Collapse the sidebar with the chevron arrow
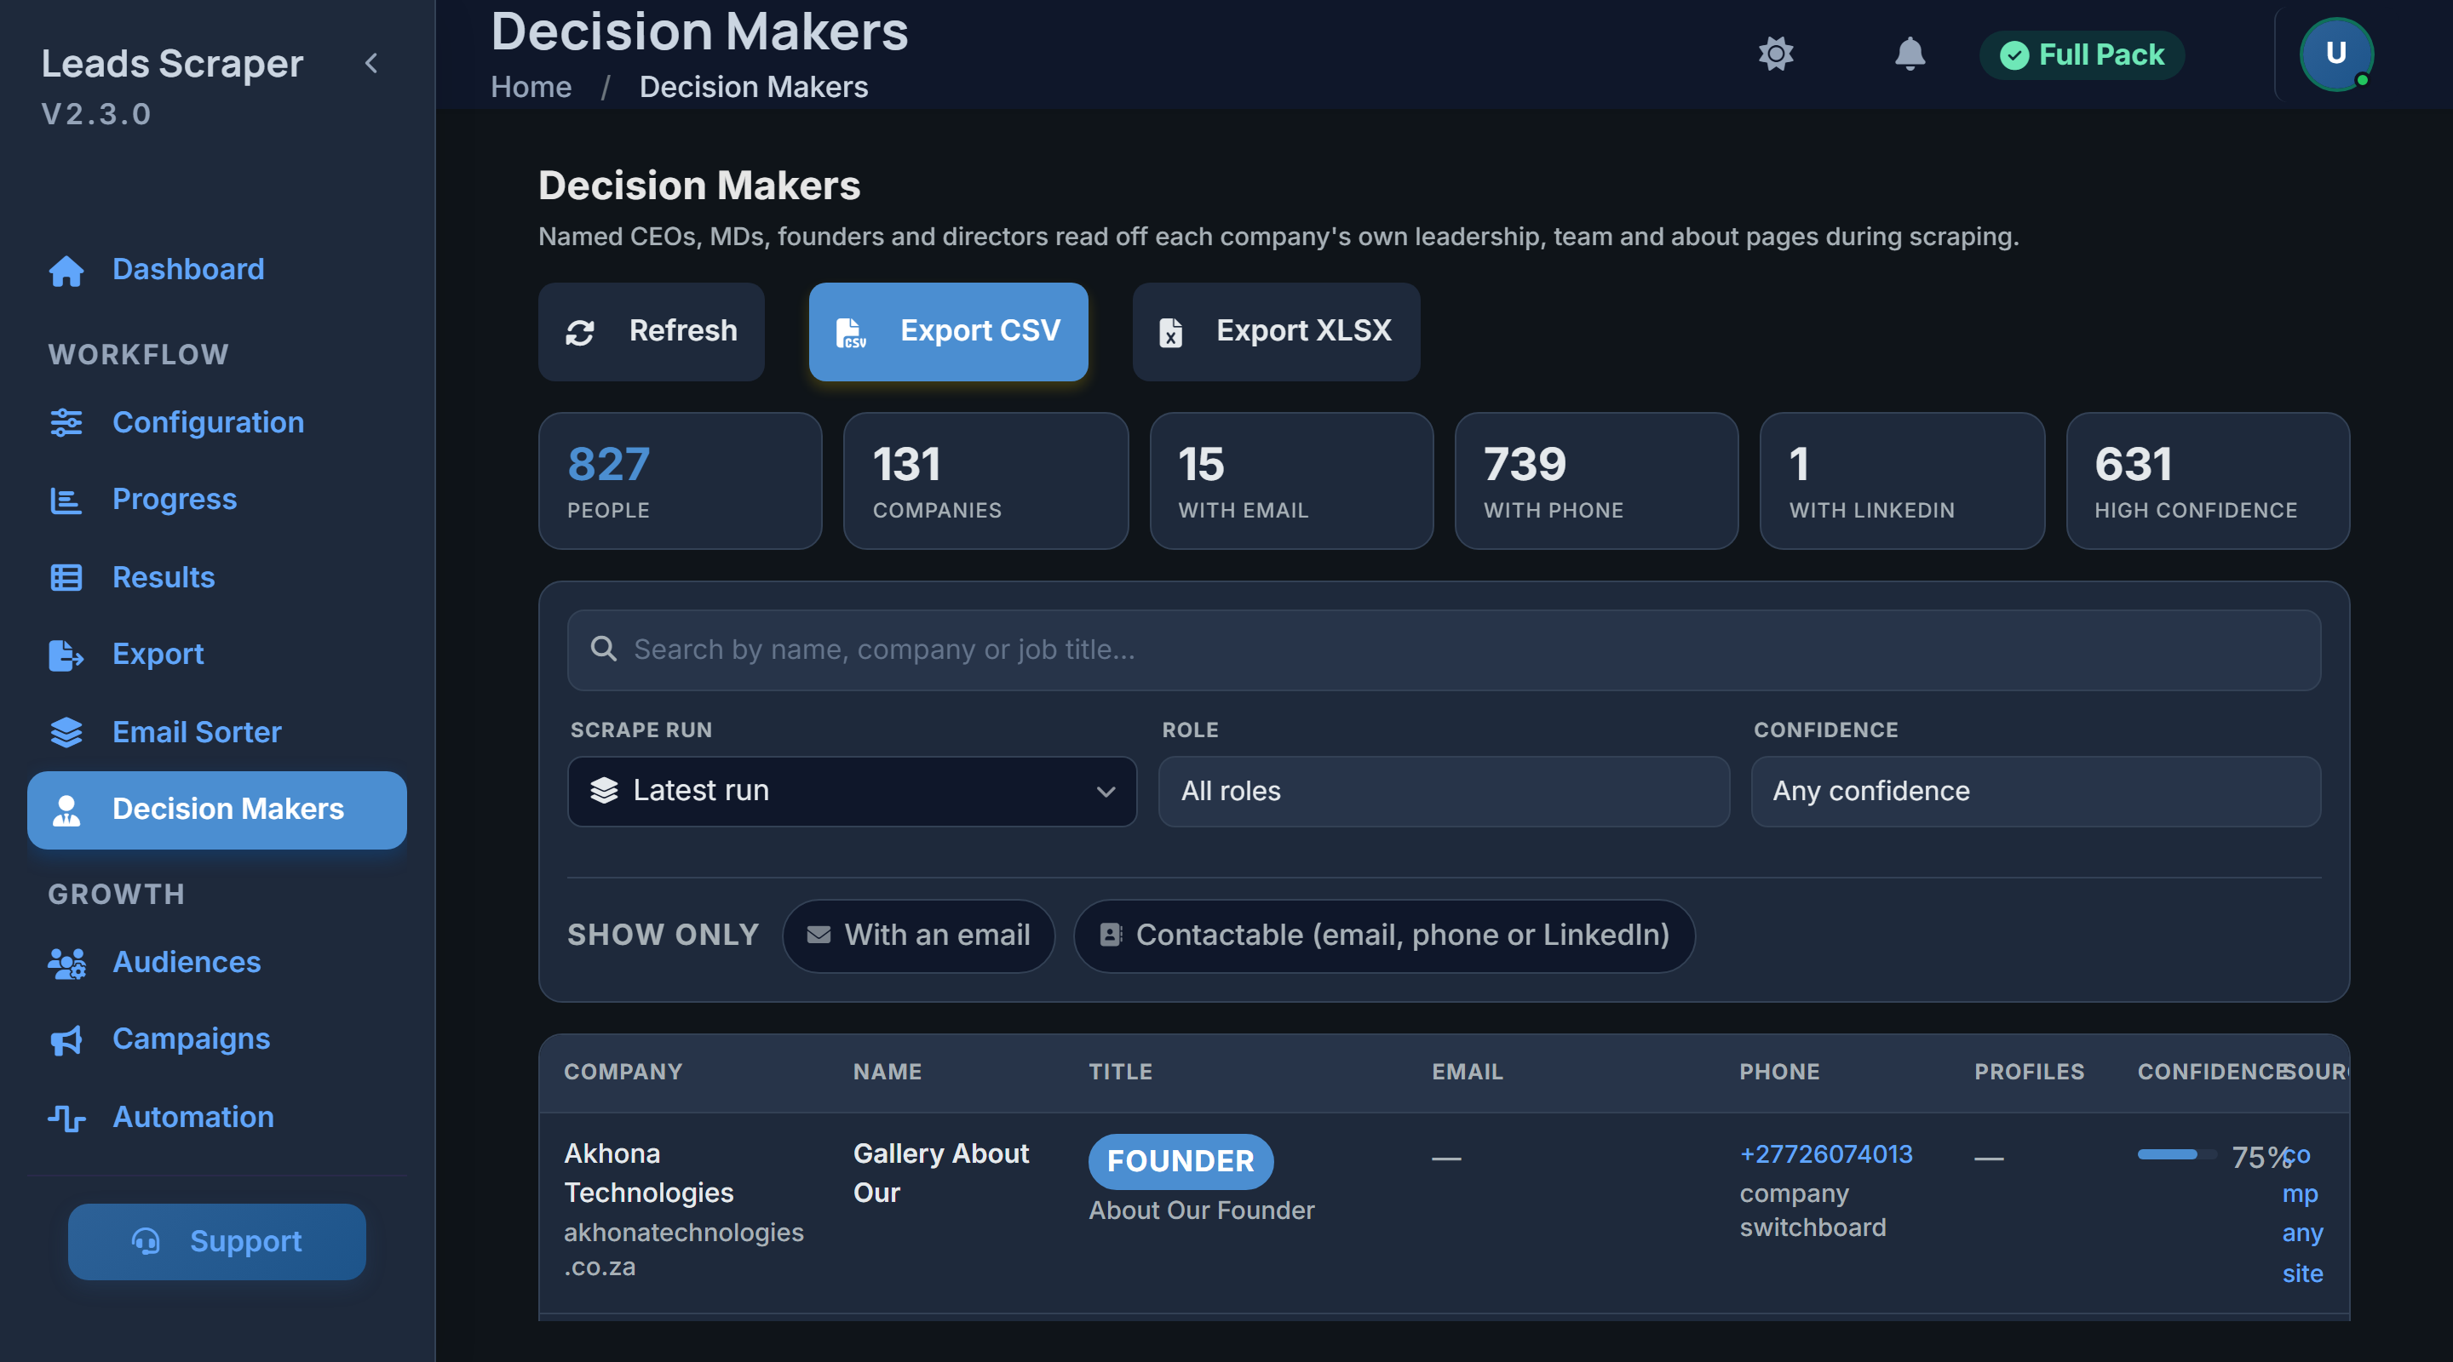Viewport: 2453px width, 1362px height. (x=371, y=63)
